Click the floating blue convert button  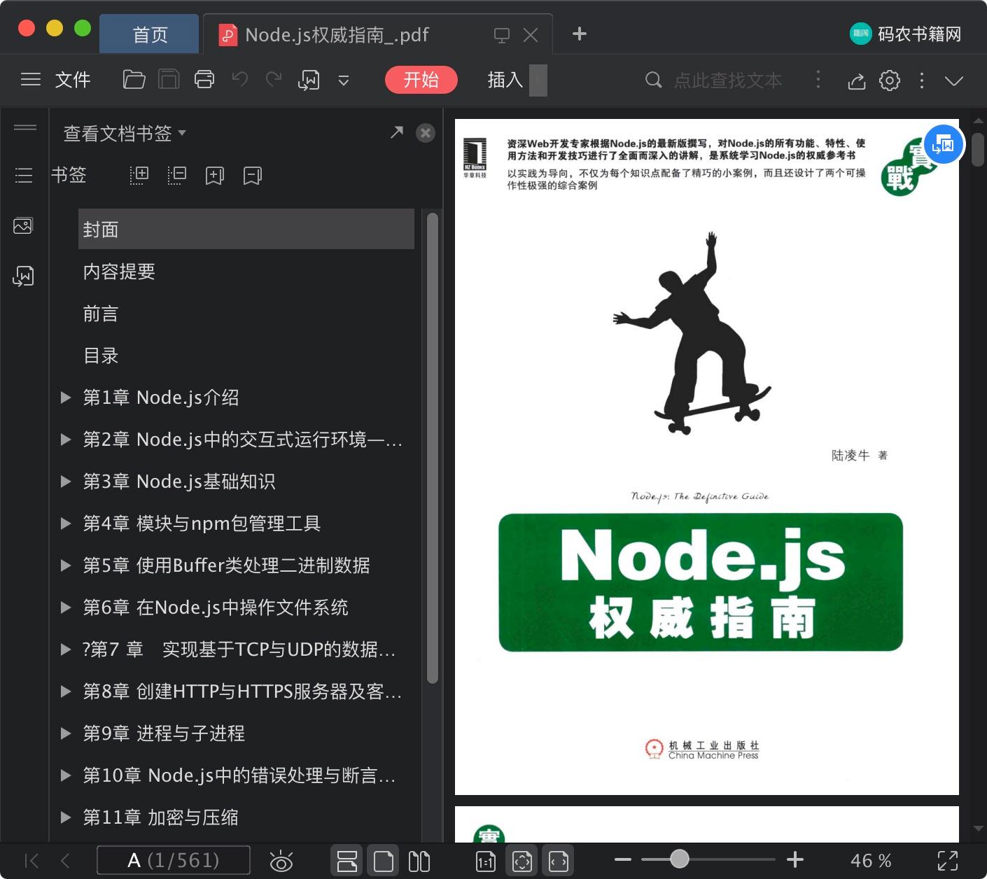(944, 145)
